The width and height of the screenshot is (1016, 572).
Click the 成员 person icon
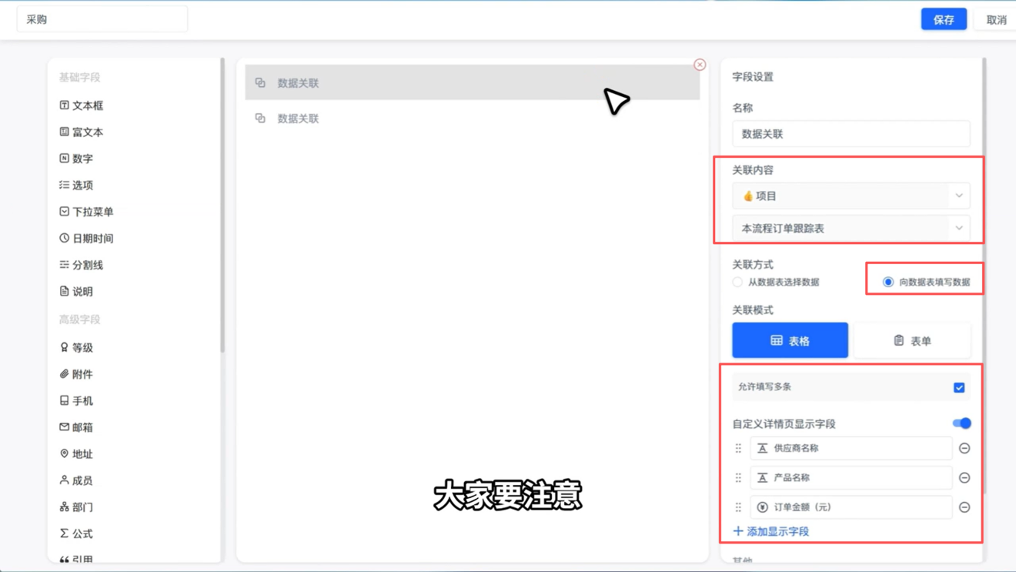tap(65, 480)
